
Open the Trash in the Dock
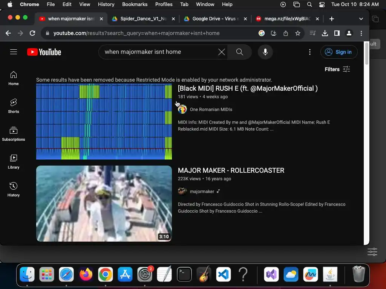point(359,274)
